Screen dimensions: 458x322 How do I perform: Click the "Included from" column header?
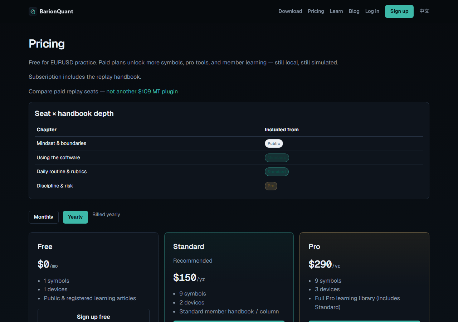(282, 130)
